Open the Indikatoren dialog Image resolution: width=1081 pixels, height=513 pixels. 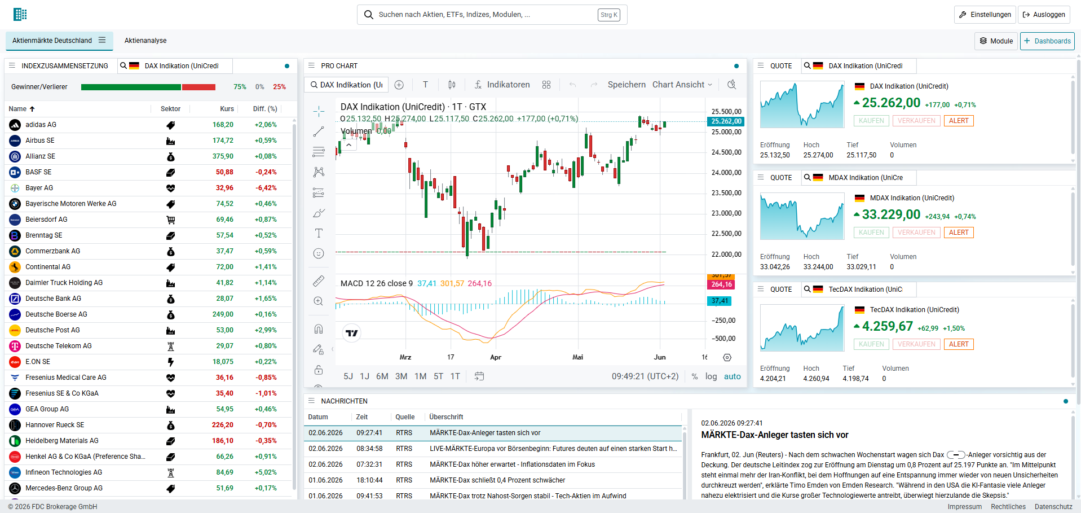click(x=502, y=85)
